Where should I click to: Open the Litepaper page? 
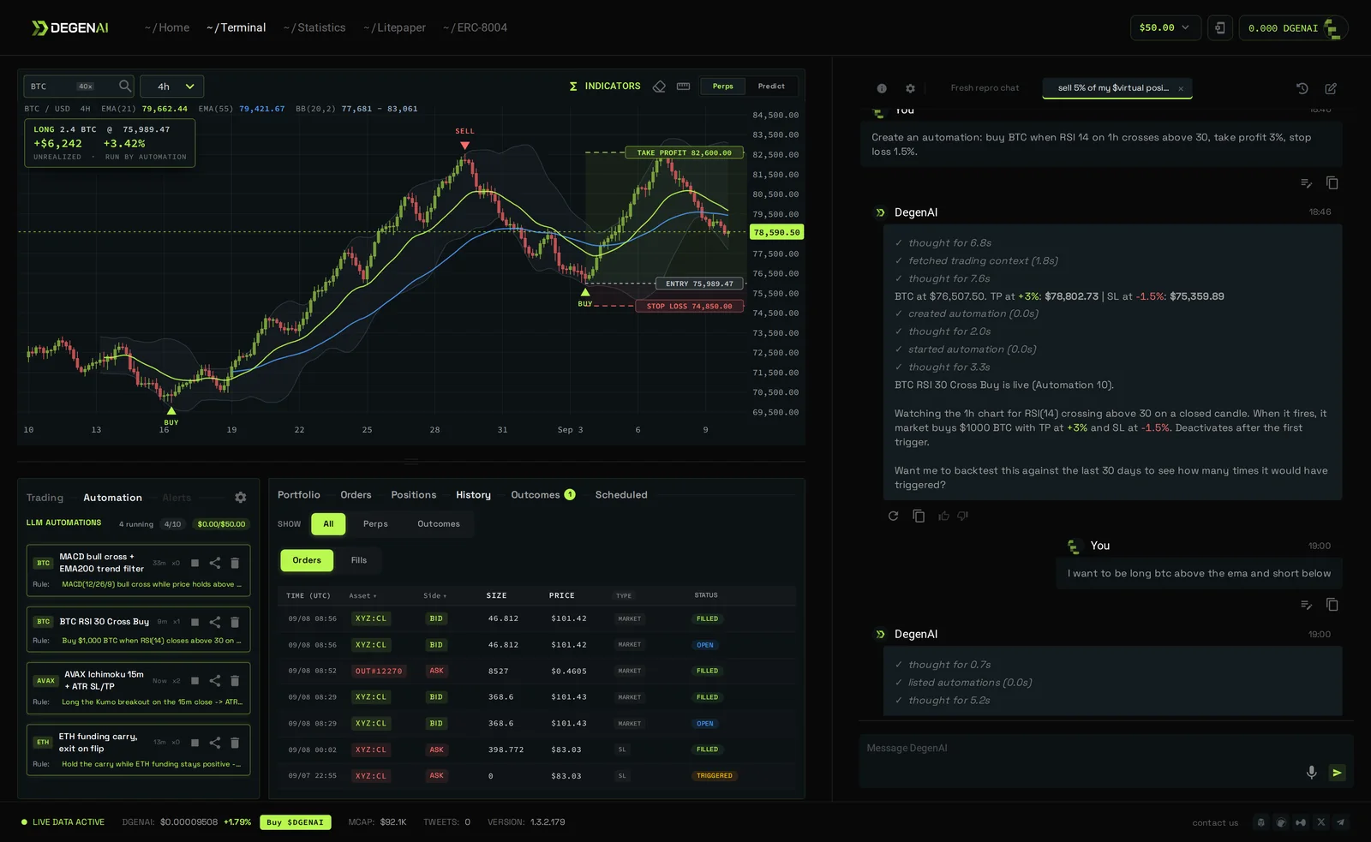click(x=394, y=27)
